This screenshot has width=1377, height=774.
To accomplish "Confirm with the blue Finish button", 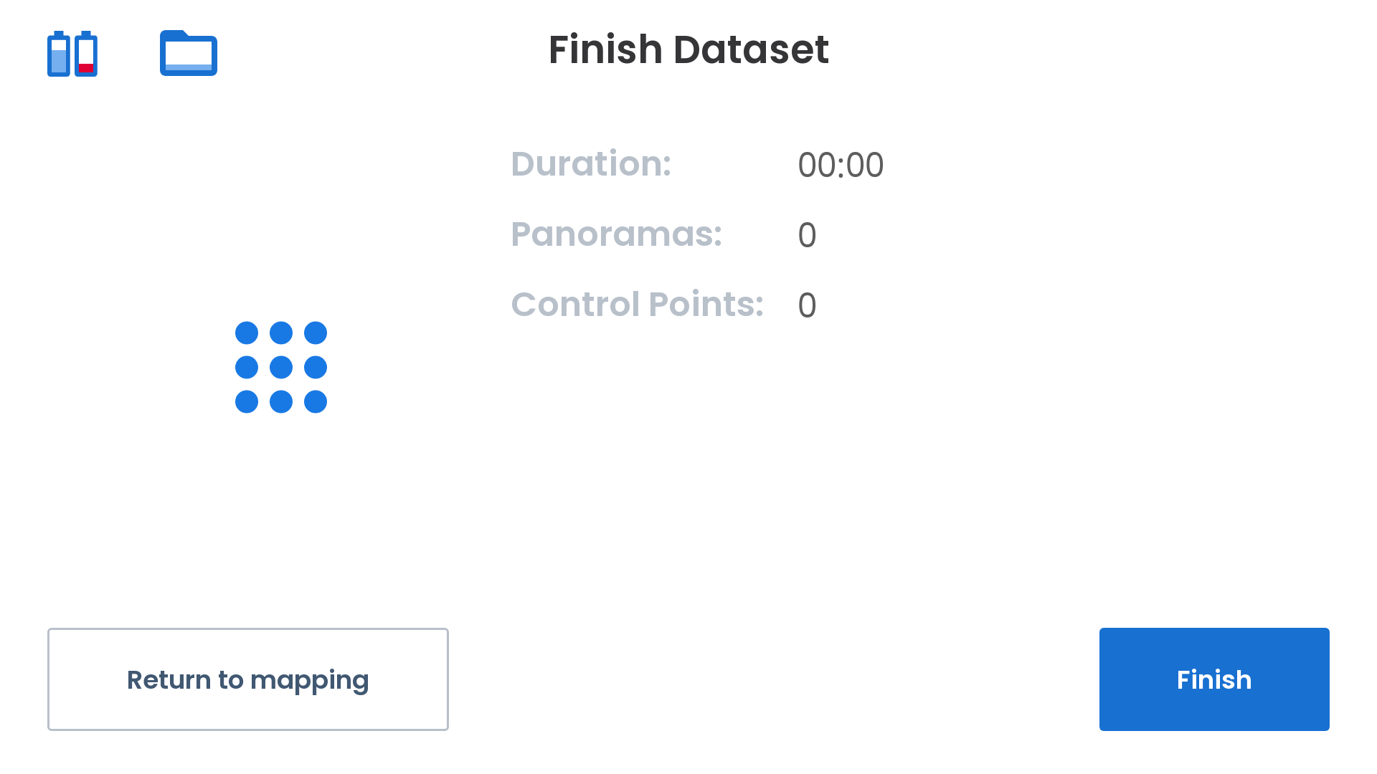I will coord(1214,679).
